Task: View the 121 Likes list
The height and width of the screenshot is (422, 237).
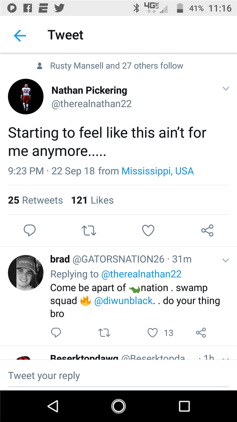Action: click(92, 200)
